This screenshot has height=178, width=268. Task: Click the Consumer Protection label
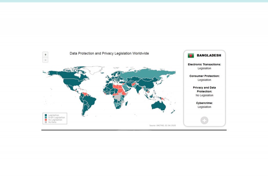204,76
